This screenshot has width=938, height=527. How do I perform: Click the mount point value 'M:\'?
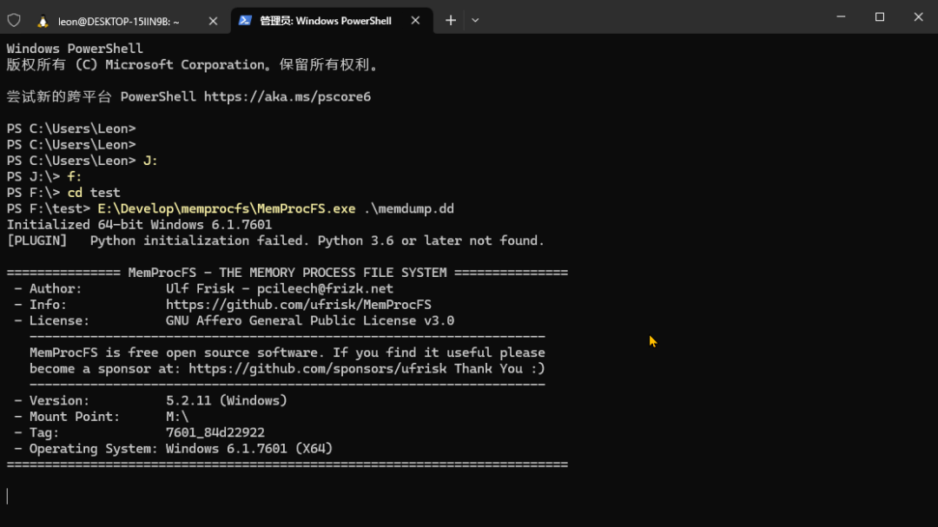point(177,417)
